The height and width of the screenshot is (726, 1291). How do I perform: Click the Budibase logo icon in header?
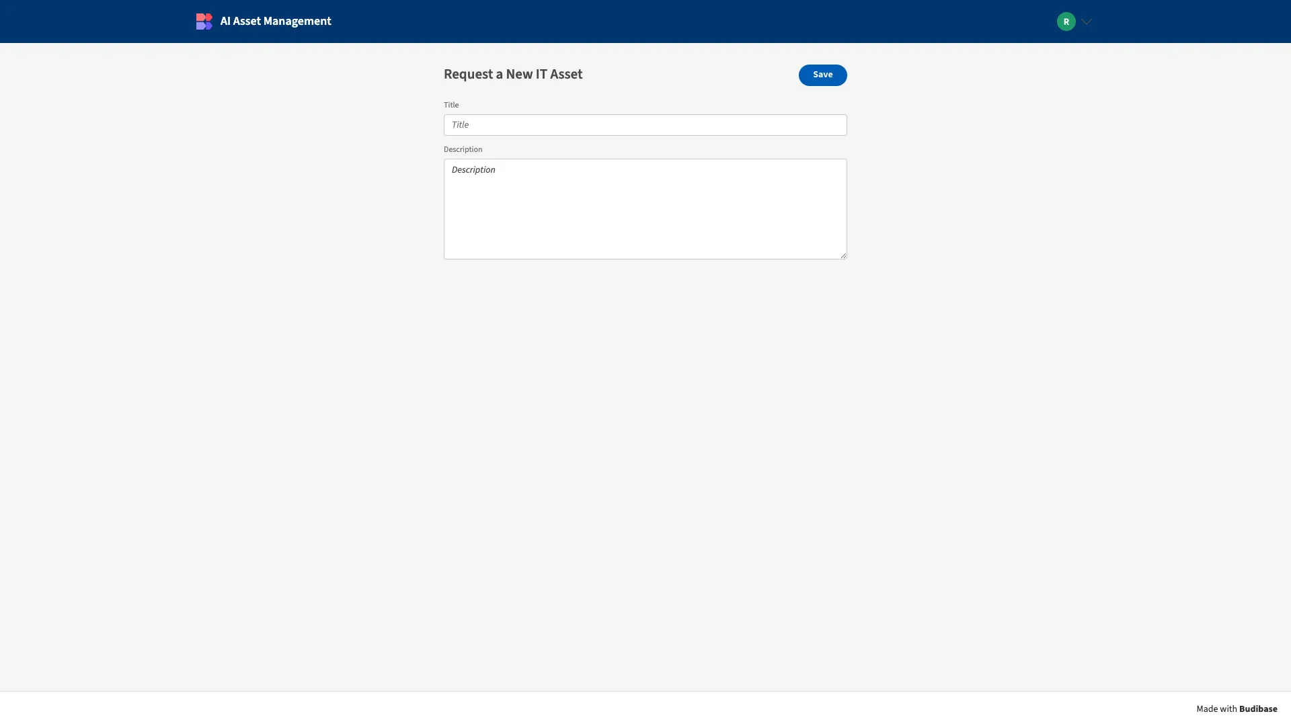(204, 22)
